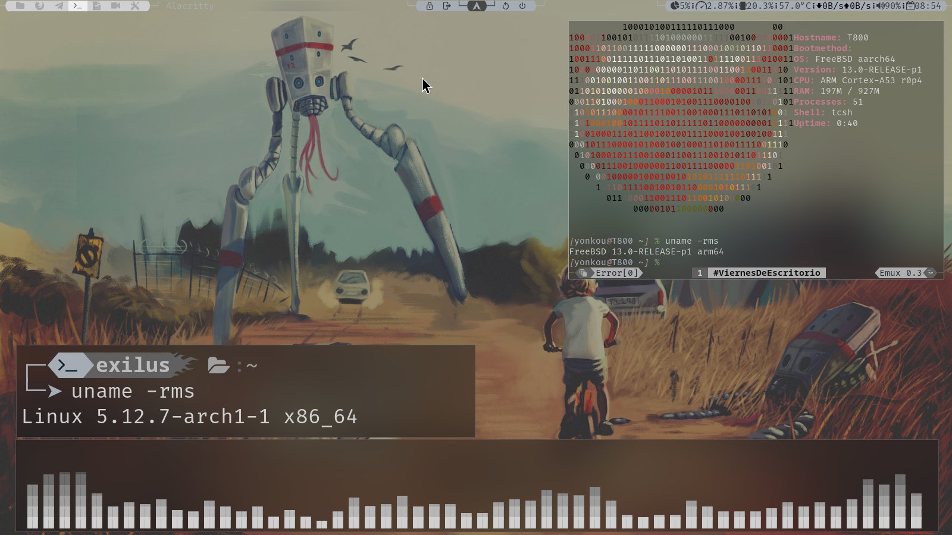Click the CPU usage 5% indicator
Viewport: 952px width, 535px height.
(680, 6)
